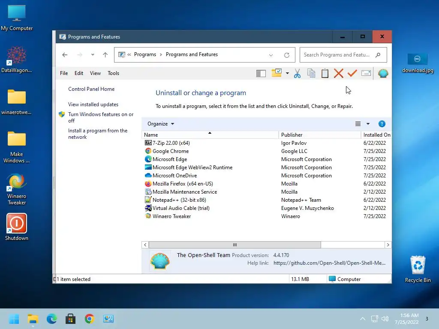Open the Tools menu
This screenshot has height=329, width=439.
pos(113,73)
